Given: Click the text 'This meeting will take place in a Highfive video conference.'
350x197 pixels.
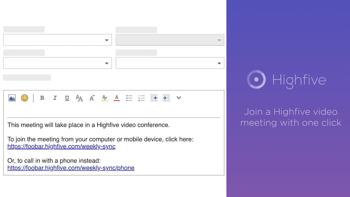Looking at the screenshot, I should pos(89,125).
